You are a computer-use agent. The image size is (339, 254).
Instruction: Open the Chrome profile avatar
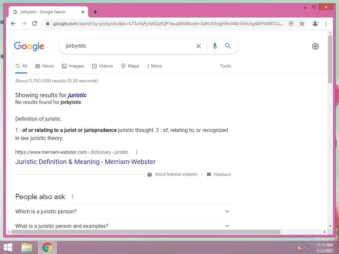315,23
